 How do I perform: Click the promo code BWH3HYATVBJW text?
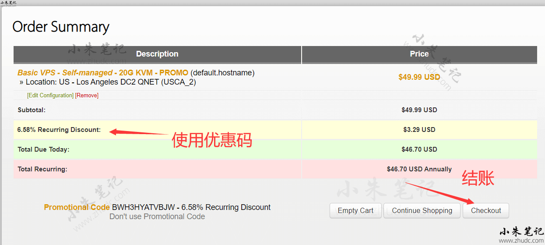pyautogui.click(x=143, y=207)
